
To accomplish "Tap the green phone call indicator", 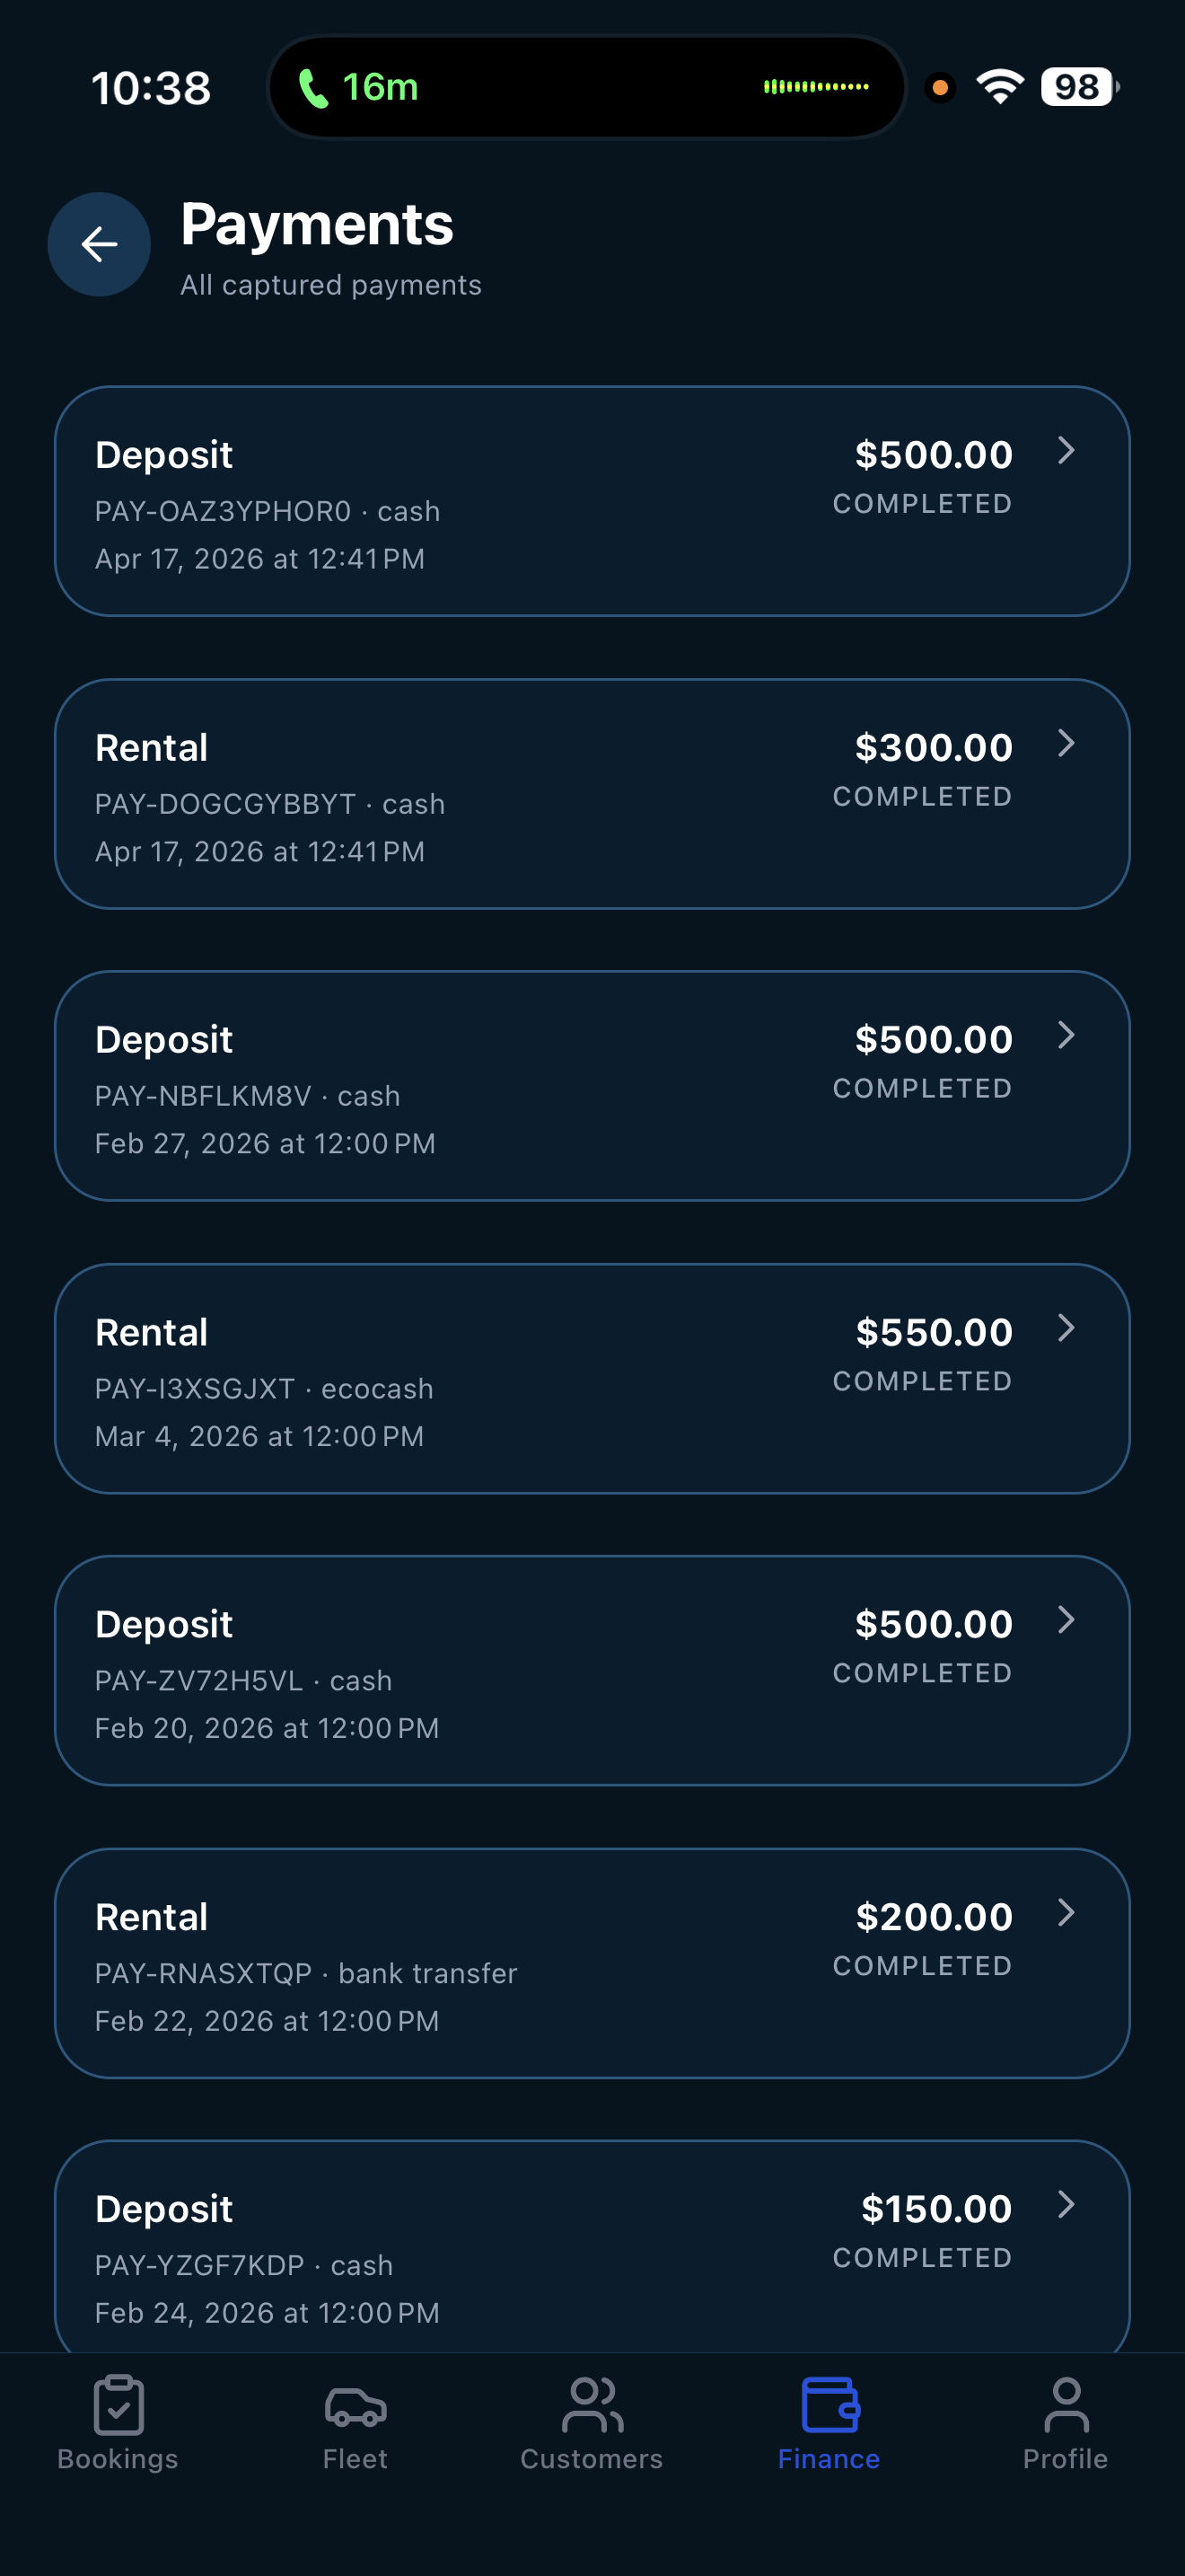I will [x=313, y=88].
